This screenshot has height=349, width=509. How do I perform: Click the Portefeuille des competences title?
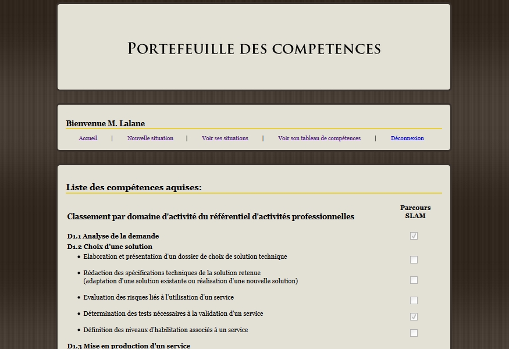click(x=254, y=49)
